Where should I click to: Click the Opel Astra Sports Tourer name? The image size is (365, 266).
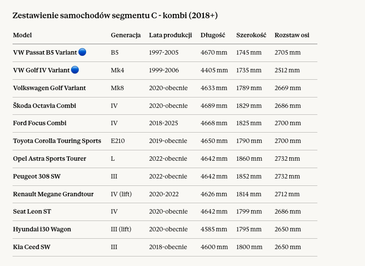(50, 159)
